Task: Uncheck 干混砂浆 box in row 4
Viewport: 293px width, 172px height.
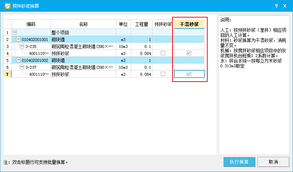Action: (189, 53)
